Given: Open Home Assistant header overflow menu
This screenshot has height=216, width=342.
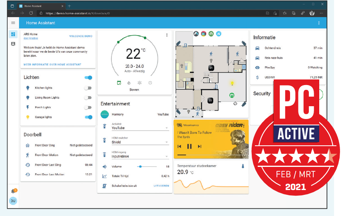Looking at the screenshot, I should click(319, 23).
